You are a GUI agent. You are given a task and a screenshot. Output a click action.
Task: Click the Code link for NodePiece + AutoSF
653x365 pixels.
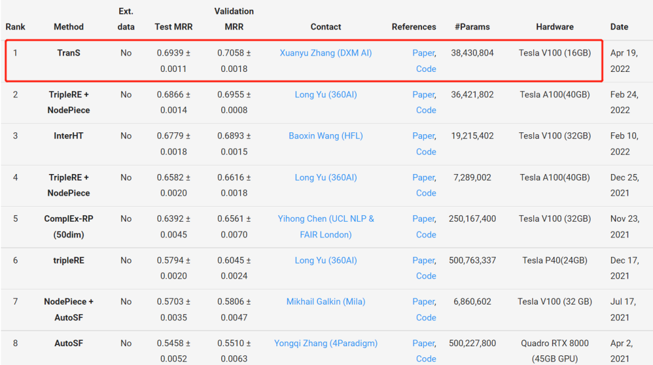coord(426,317)
